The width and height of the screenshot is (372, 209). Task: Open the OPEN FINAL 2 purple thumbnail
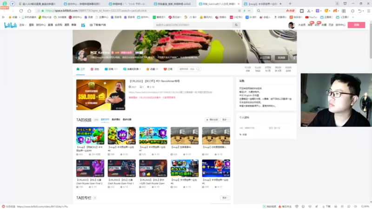click(90, 168)
